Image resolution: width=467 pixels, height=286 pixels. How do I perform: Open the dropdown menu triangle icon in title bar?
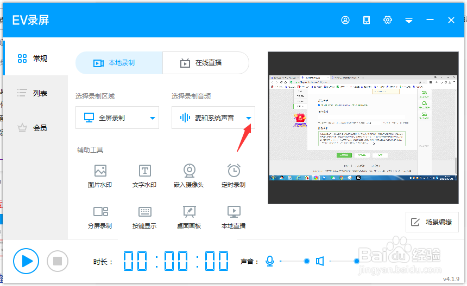tap(408, 20)
